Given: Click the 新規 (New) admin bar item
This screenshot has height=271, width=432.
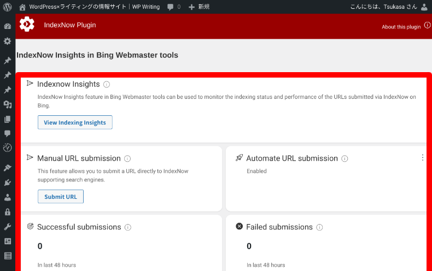Looking at the screenshot, I should tap(199, 7).
